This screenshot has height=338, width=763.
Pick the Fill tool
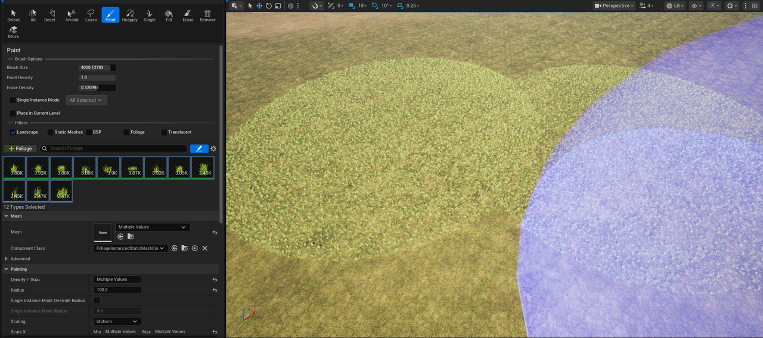click(x=169, y=15)
